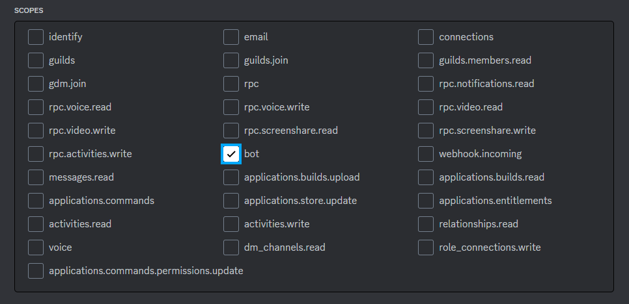Select the role_connections.write checkbox
This screenshot has height=304, width=629.
tap(426, 247)
